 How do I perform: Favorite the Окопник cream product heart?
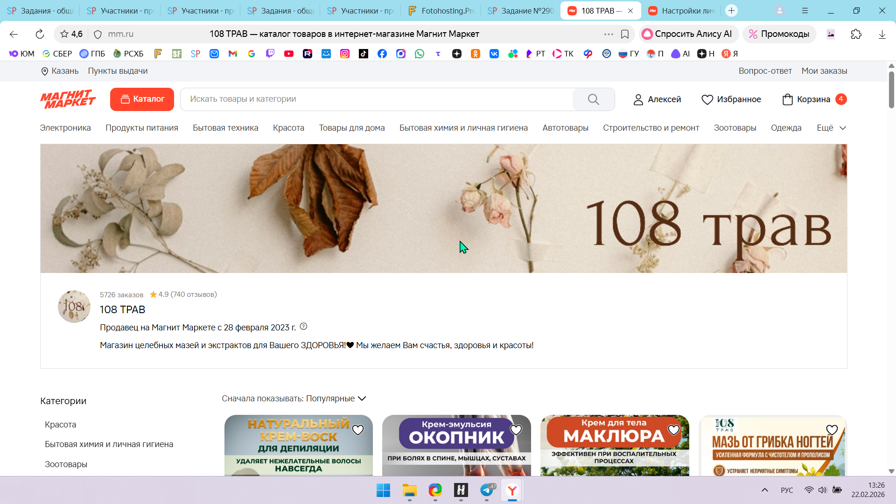(516, 430)
